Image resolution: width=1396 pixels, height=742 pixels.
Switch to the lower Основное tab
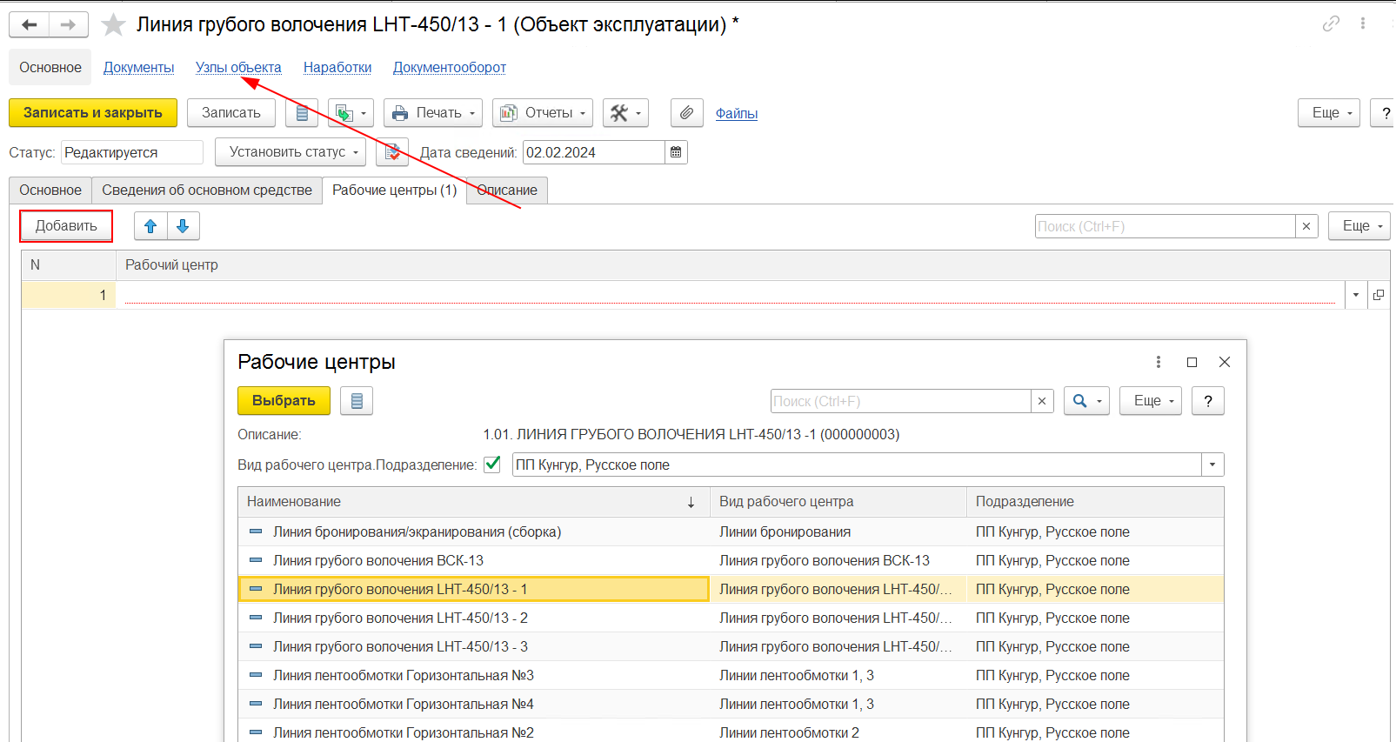tap(50, 191)
